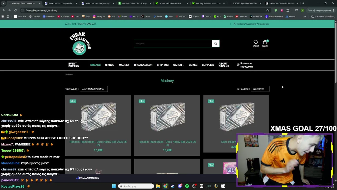The height and width of the screenshot is (190, 337).
Task: Click ΔΕΙΤΕ ΤΟ ΕΠΟΜΕΝΟ LIVE ΜΑΣ banner link
Action: point(81,24)
